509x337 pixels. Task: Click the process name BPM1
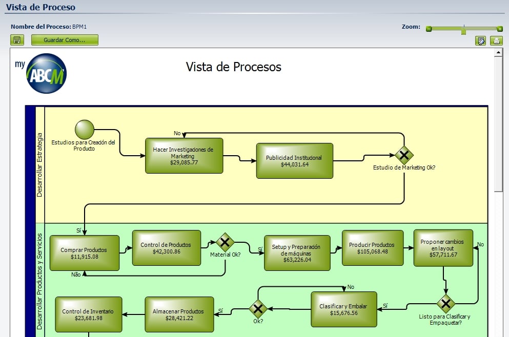pyautogui.click(x=79, y=27)
